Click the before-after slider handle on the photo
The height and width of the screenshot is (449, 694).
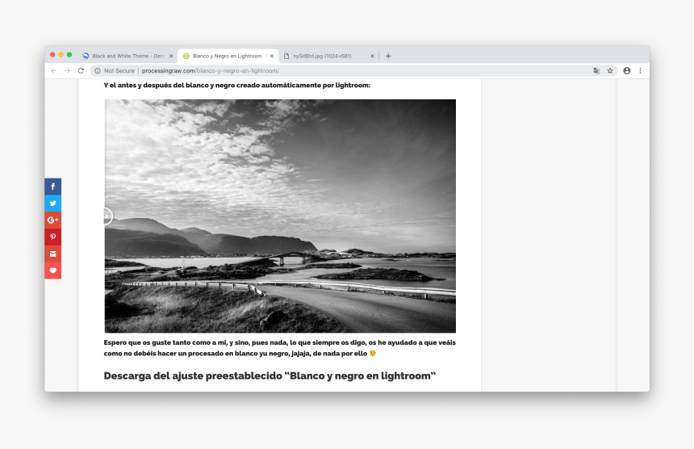tap(107, 216)
